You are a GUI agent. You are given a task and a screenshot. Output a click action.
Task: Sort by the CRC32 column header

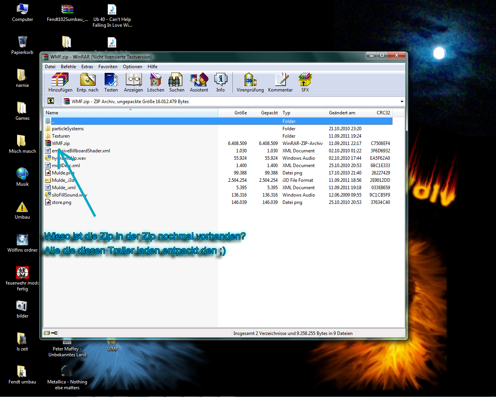click(379, 113)
